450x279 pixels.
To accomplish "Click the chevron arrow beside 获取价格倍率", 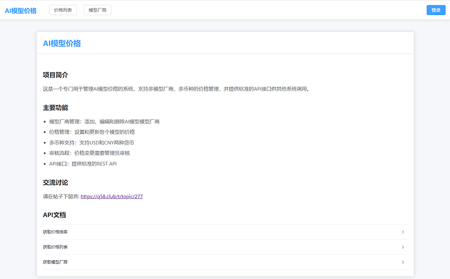I will [x=402, y=232].
